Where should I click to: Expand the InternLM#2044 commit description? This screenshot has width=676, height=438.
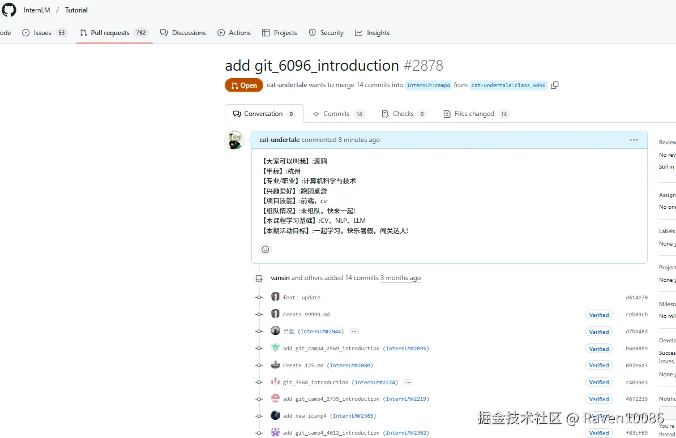[354, 331]
